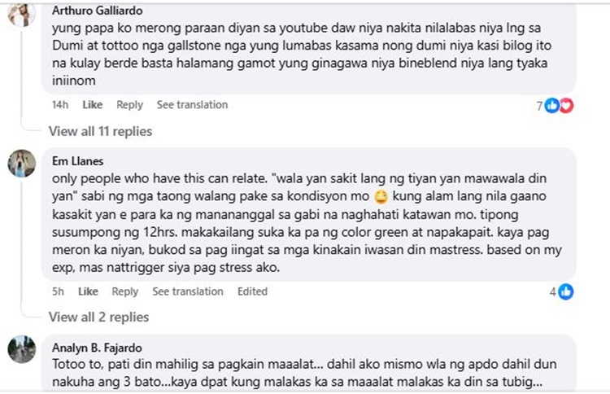Click the 5h timestamp on Em Llanes' comment
Image resolution: width=610 pixels, height=394 pixels.
[57, 291]
